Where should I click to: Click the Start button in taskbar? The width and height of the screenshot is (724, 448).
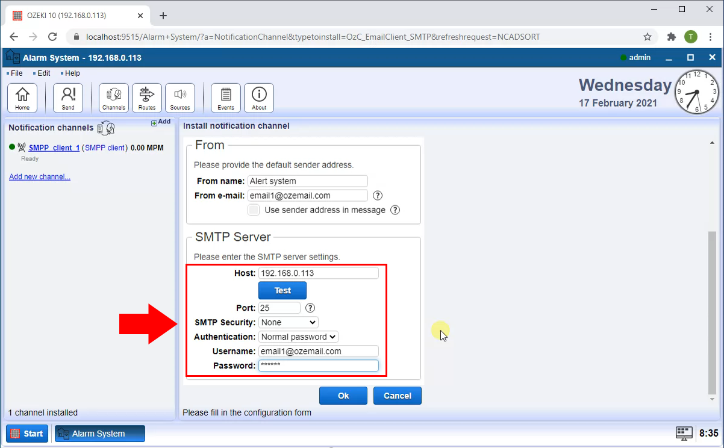click(x=27, y=434)
